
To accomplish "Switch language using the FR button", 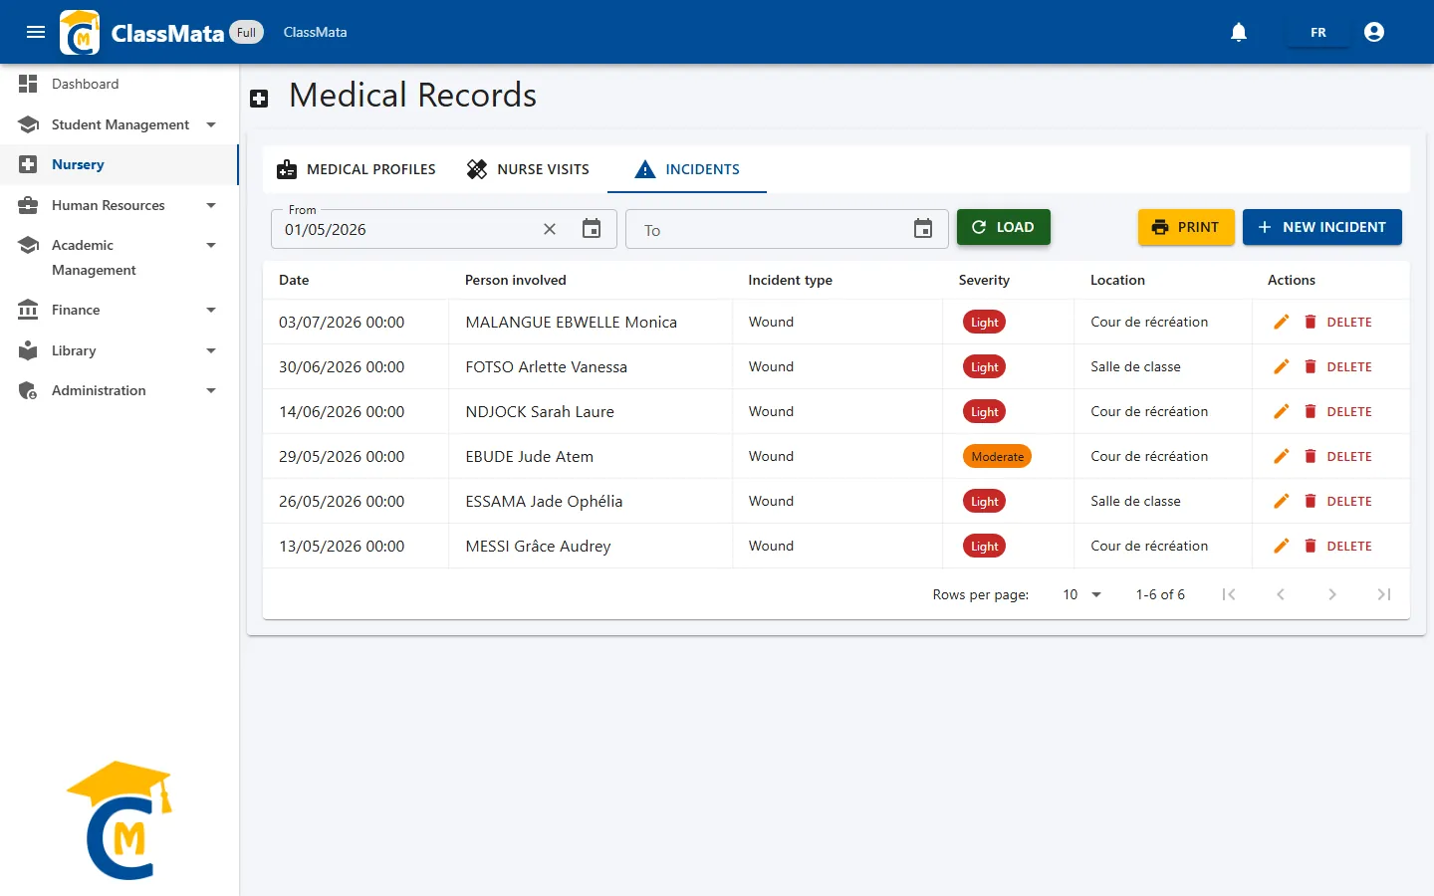I will [1318, 32].
